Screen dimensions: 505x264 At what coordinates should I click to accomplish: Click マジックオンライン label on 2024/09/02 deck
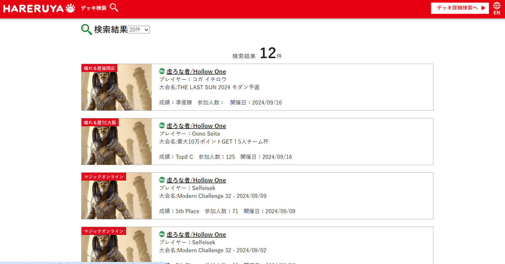pyautogui.click(x=103, y=231)
